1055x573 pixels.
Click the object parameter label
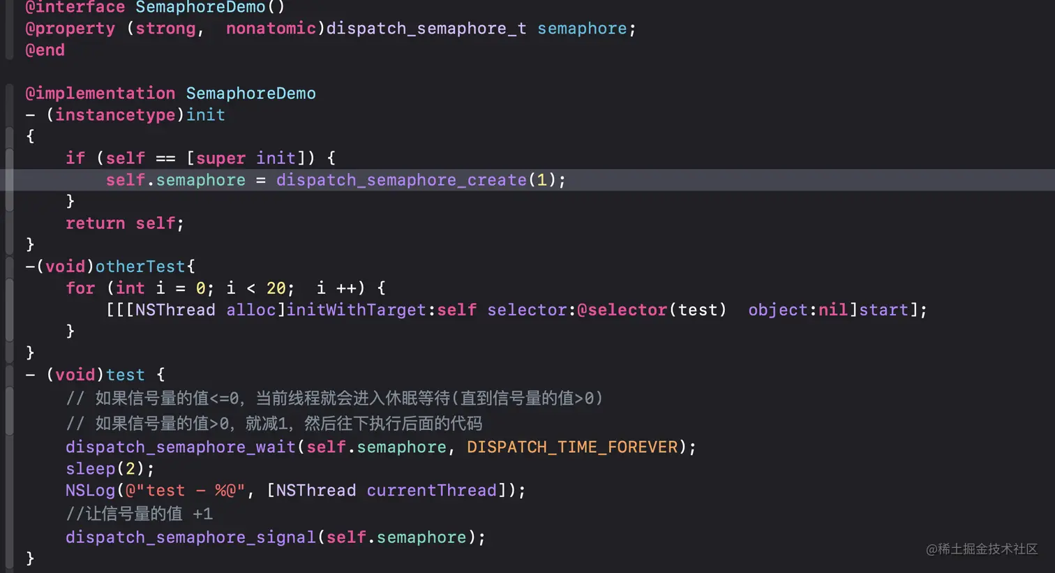(x=778, y=310)
